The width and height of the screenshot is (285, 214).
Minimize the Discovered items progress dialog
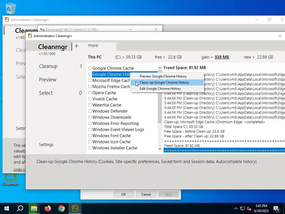pos(131,29)
